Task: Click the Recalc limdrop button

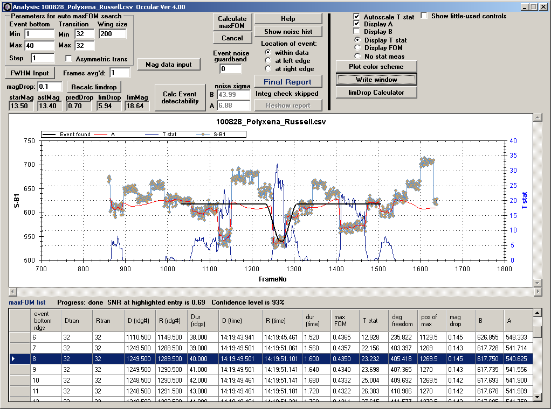Action: (94, 87)
